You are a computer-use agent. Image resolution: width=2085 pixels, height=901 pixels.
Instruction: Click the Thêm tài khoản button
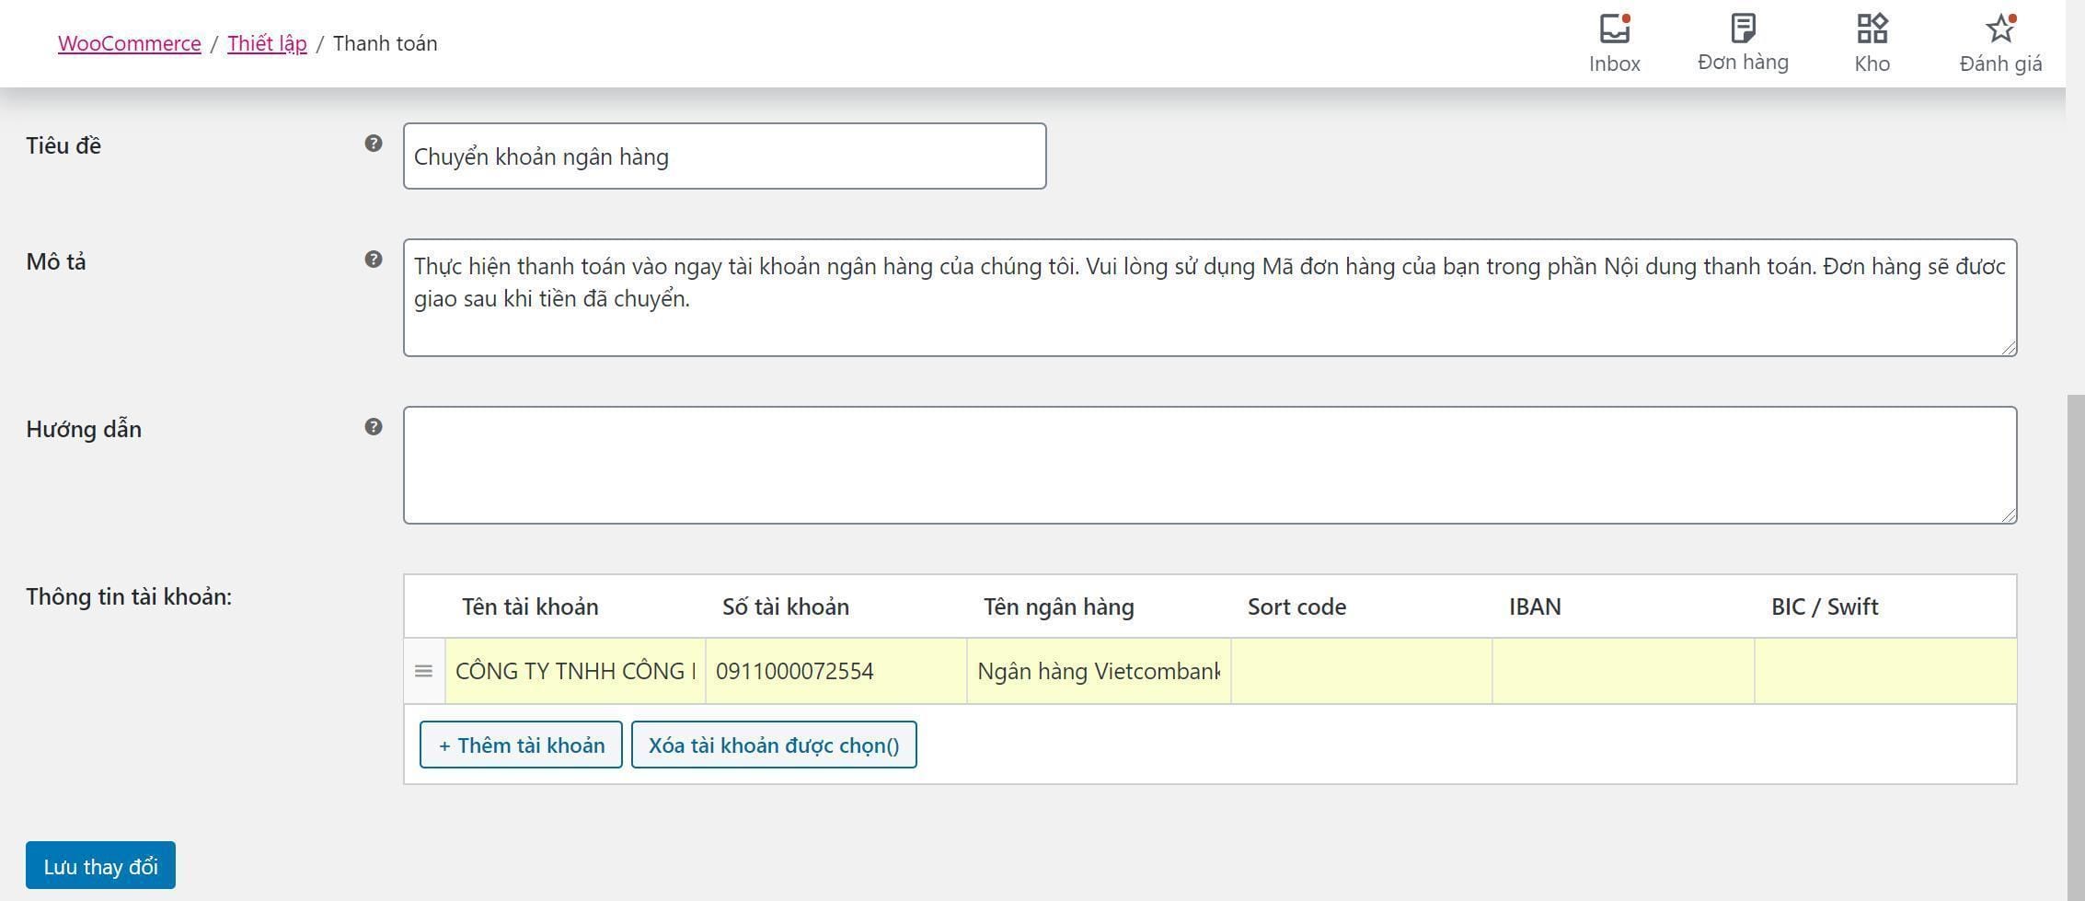click(x=521, y=745)
